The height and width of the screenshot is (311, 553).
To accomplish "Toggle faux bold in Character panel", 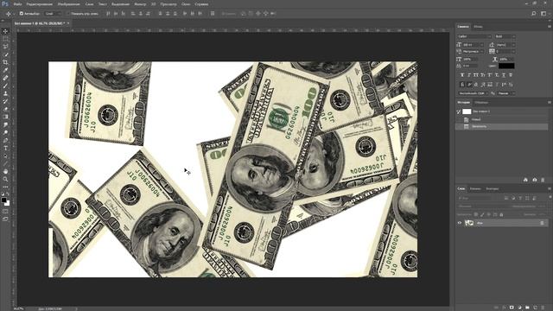I will coord(462,75).
